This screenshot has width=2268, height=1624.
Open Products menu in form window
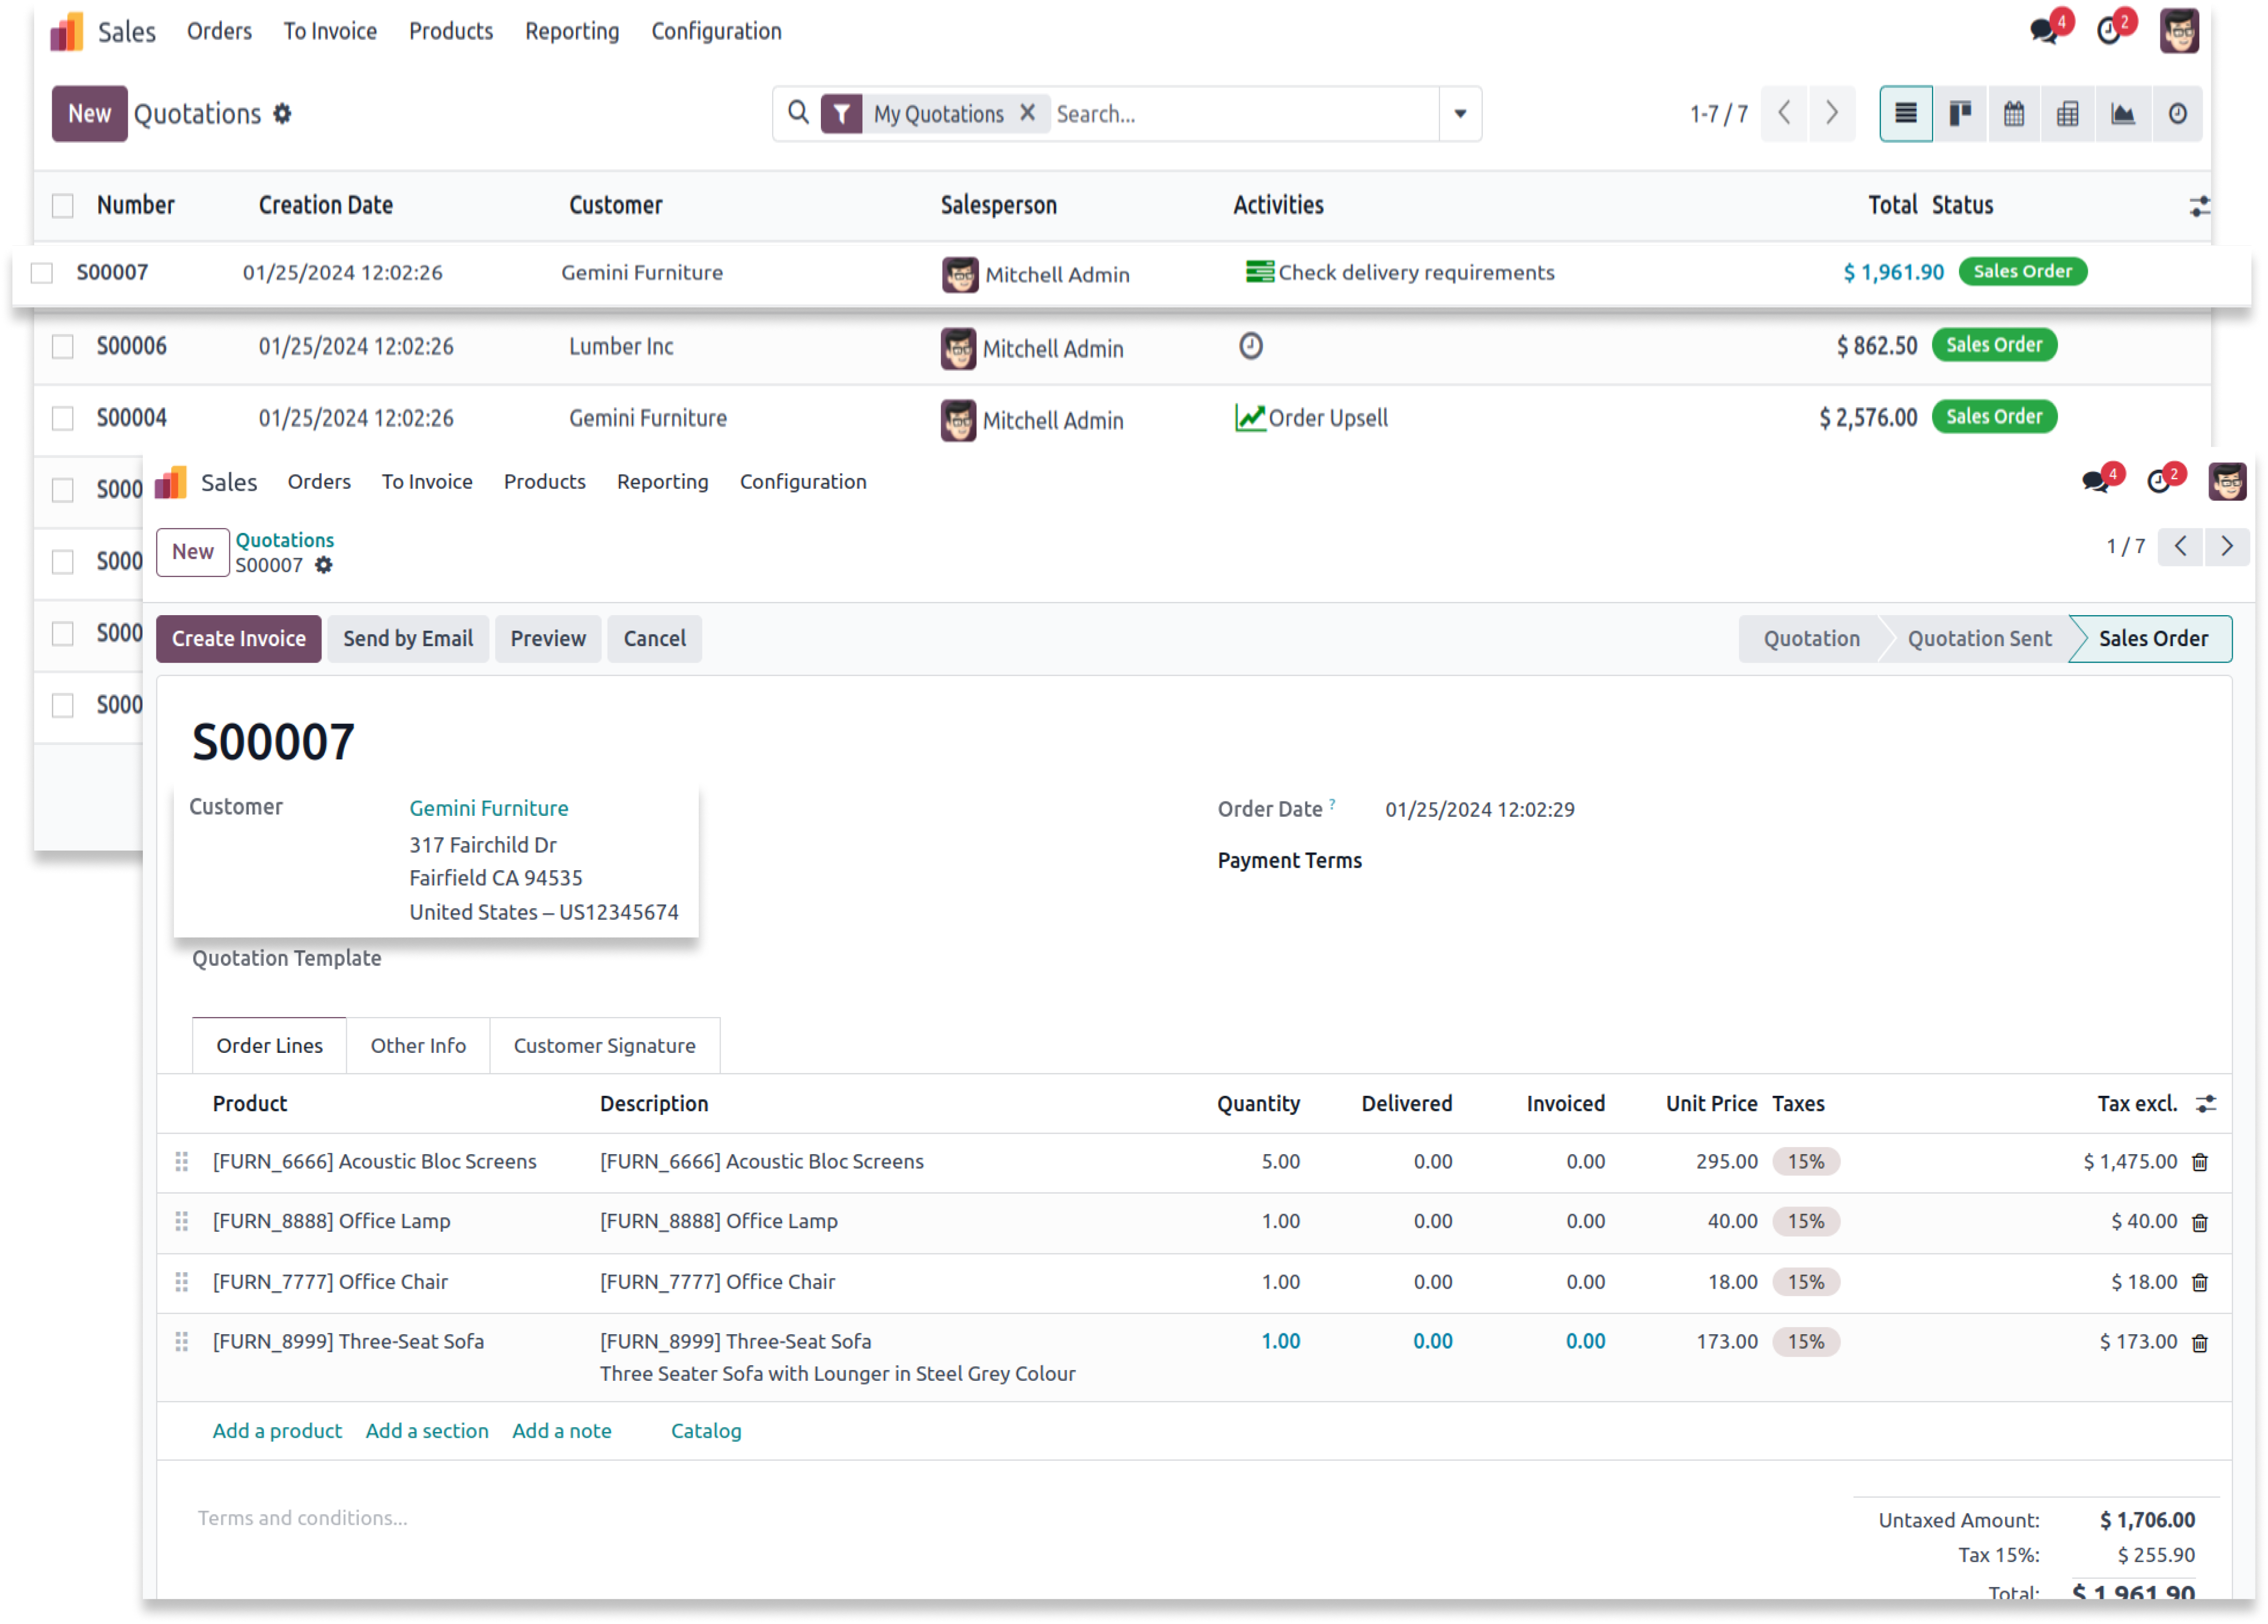click(545, 482)
